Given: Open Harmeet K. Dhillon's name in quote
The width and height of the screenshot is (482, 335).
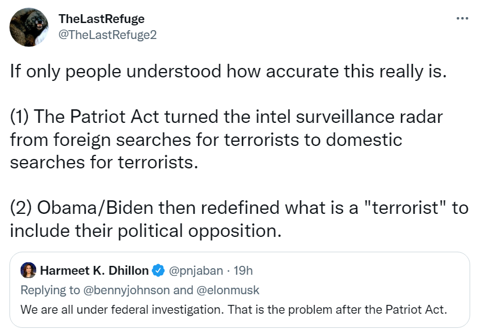Looking at the screenshot, I should 94,271.
